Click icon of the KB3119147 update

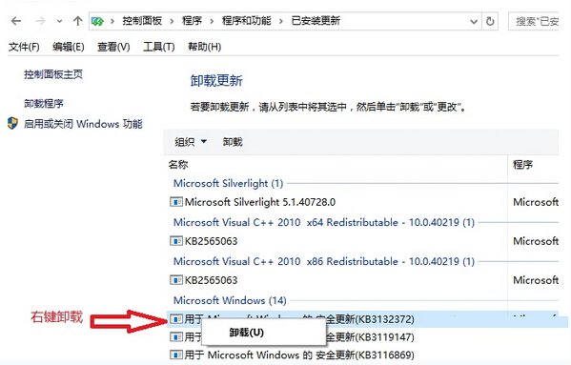(x=176, y=337)
